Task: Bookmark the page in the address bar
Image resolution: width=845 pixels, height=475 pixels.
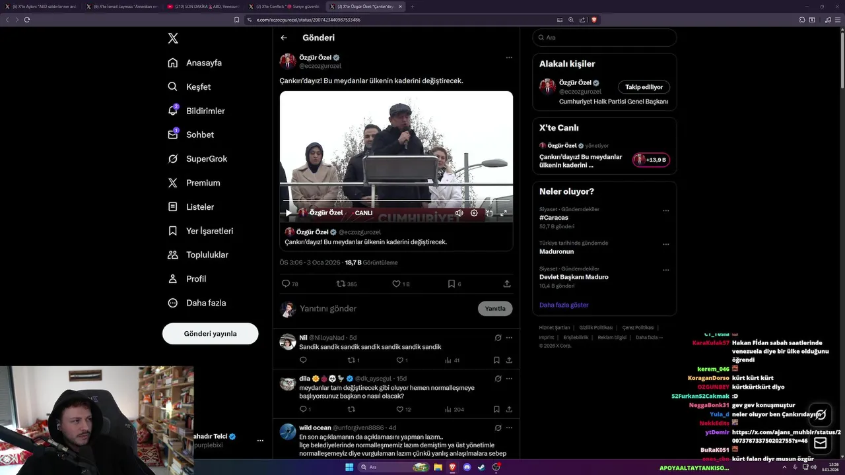Action: click(x=237, y=20)
